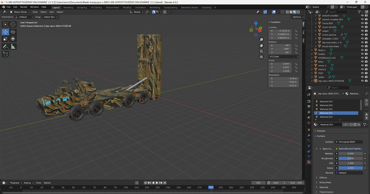Open the Material properties tab icon
The height and width of the screenshot is (194, 370).
click(309, 162)
